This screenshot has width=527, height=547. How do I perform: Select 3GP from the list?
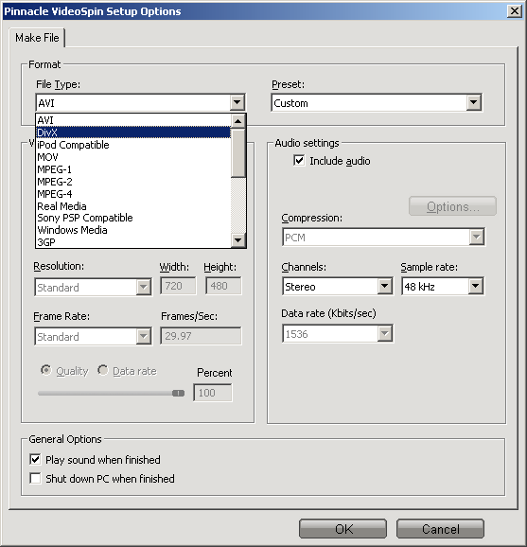[x=133, y=242]
